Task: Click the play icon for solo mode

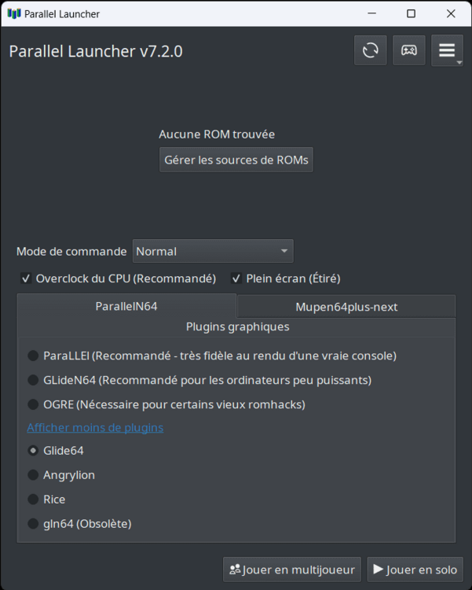Action: coord(379,570)
